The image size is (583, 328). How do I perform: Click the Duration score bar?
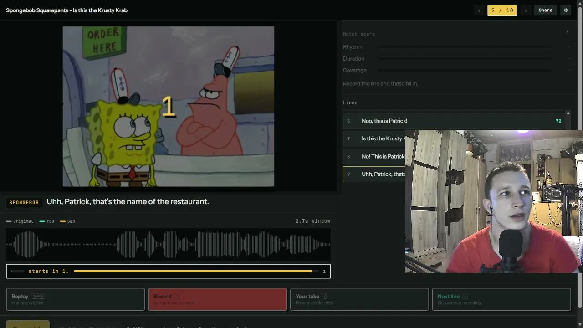click(x=464, y=59)
